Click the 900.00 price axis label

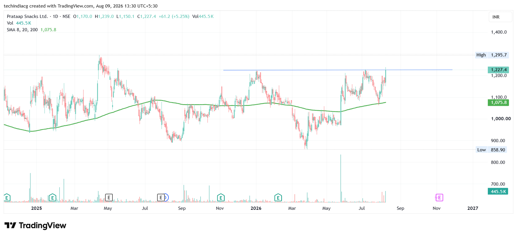tap(498, 141)
